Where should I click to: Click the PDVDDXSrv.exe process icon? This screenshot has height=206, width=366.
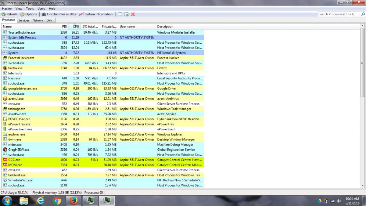5,119
